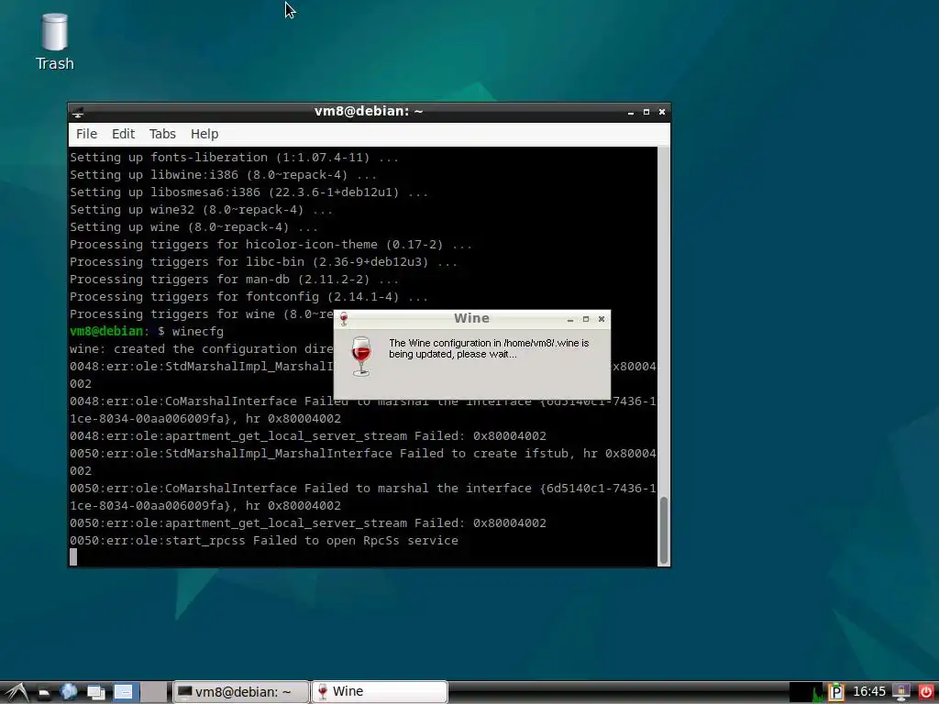Viewport: 939px width, 704px height.
Task: Activate the Wine taskbar button
Action: [x=379, y=692]
